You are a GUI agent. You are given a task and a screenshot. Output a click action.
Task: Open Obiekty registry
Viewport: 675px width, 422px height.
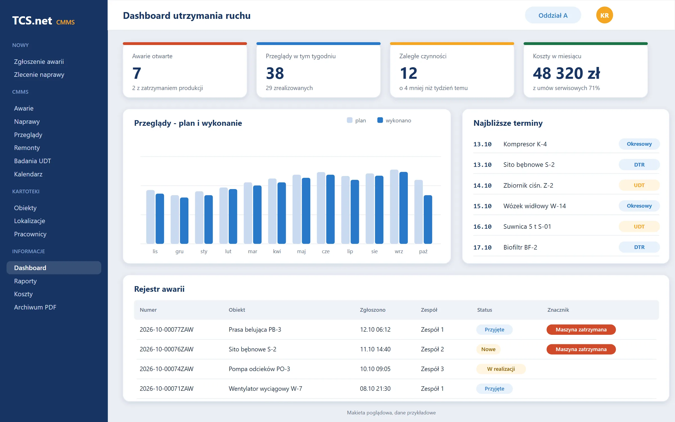(25, 208)
